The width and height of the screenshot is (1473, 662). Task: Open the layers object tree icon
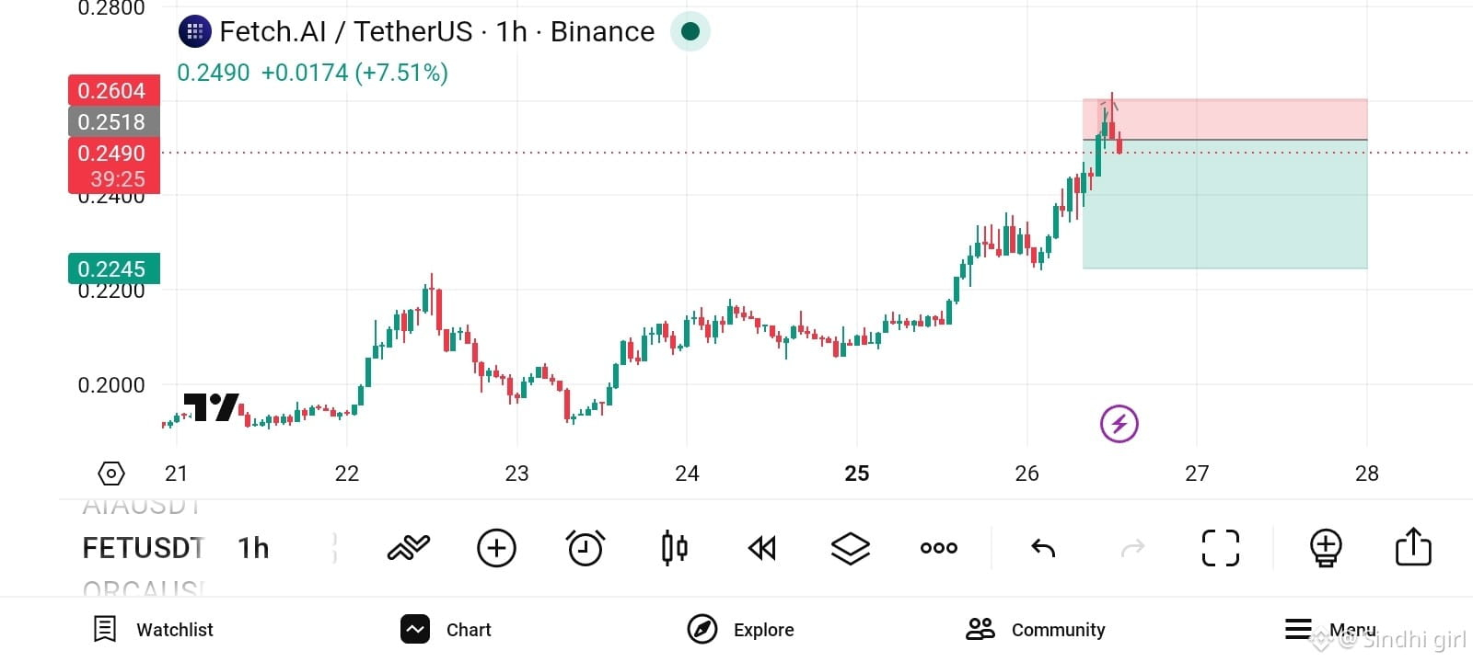(x=851, y=549)
